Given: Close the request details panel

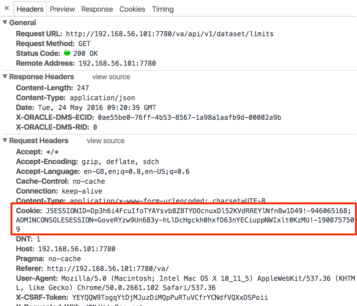Looking at the screenshot, I should coord(6,9).
